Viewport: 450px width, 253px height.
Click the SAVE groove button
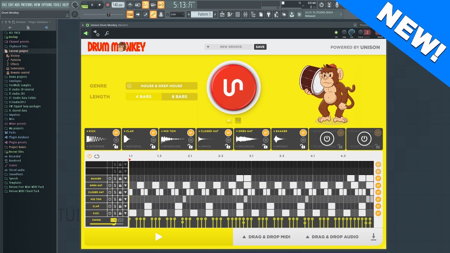pos(260,47)
